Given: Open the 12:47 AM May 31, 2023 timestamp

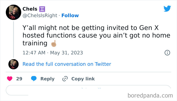Looking at the screenshot, I should 53,53.
